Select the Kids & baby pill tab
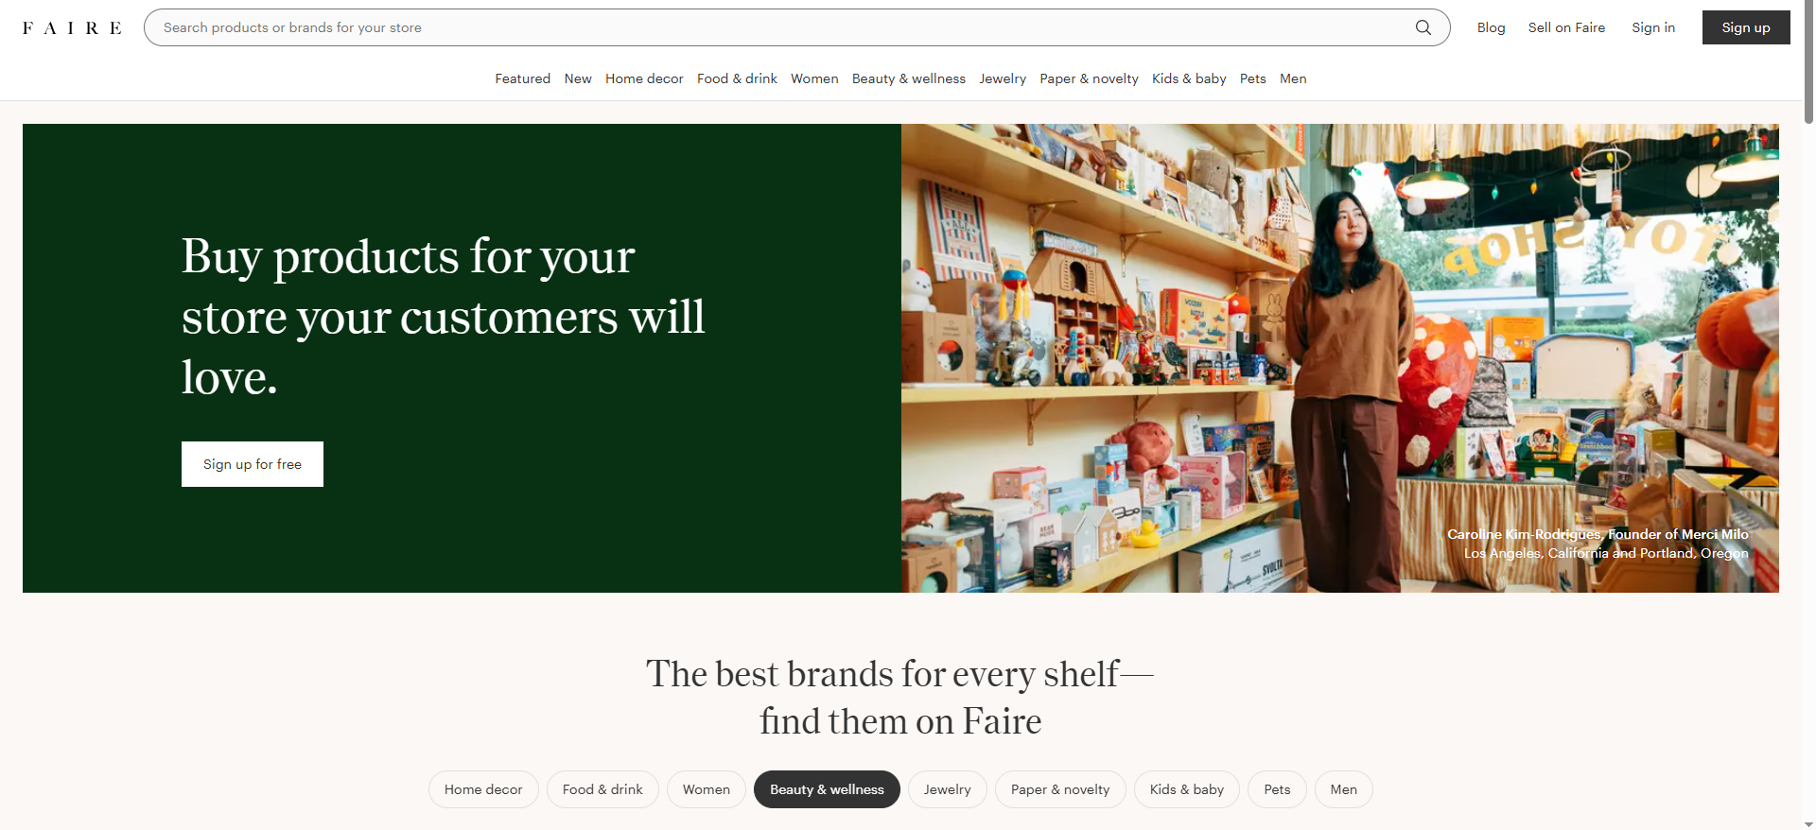This screenshot has width=1816, height=830. coord(1187,789)
